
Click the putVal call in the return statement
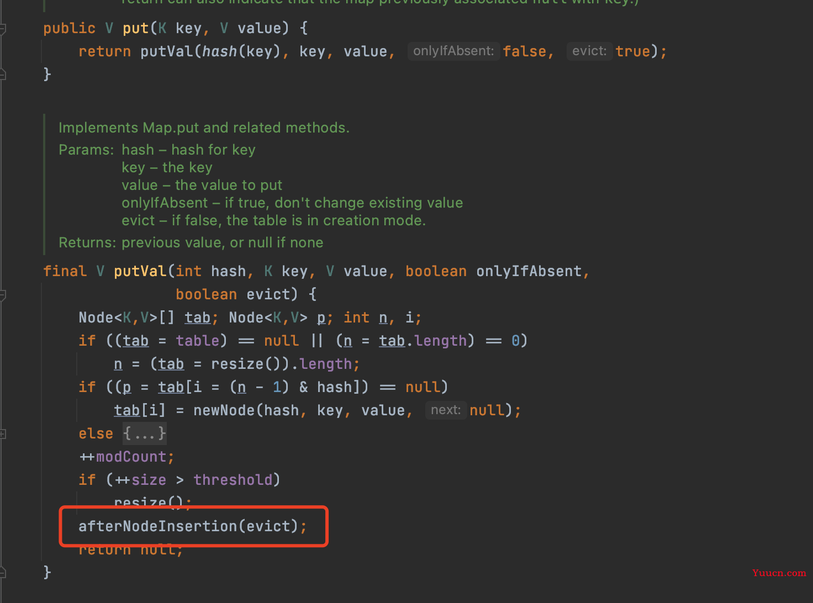166,51
